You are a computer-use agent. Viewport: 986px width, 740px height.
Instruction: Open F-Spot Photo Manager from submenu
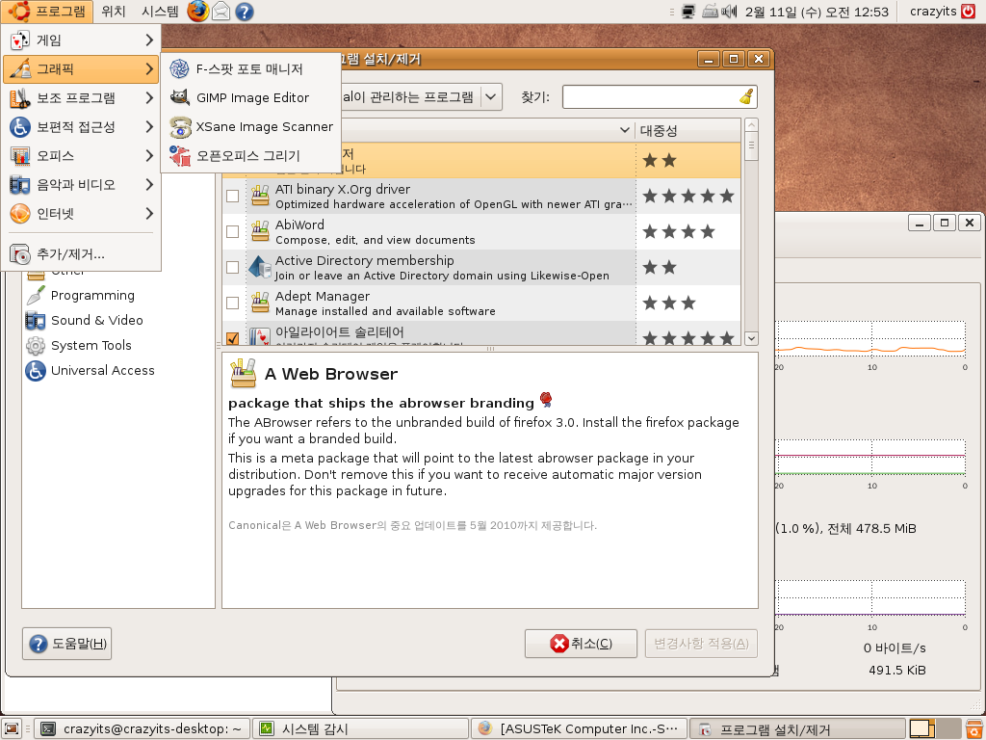[x=251, y=68]
